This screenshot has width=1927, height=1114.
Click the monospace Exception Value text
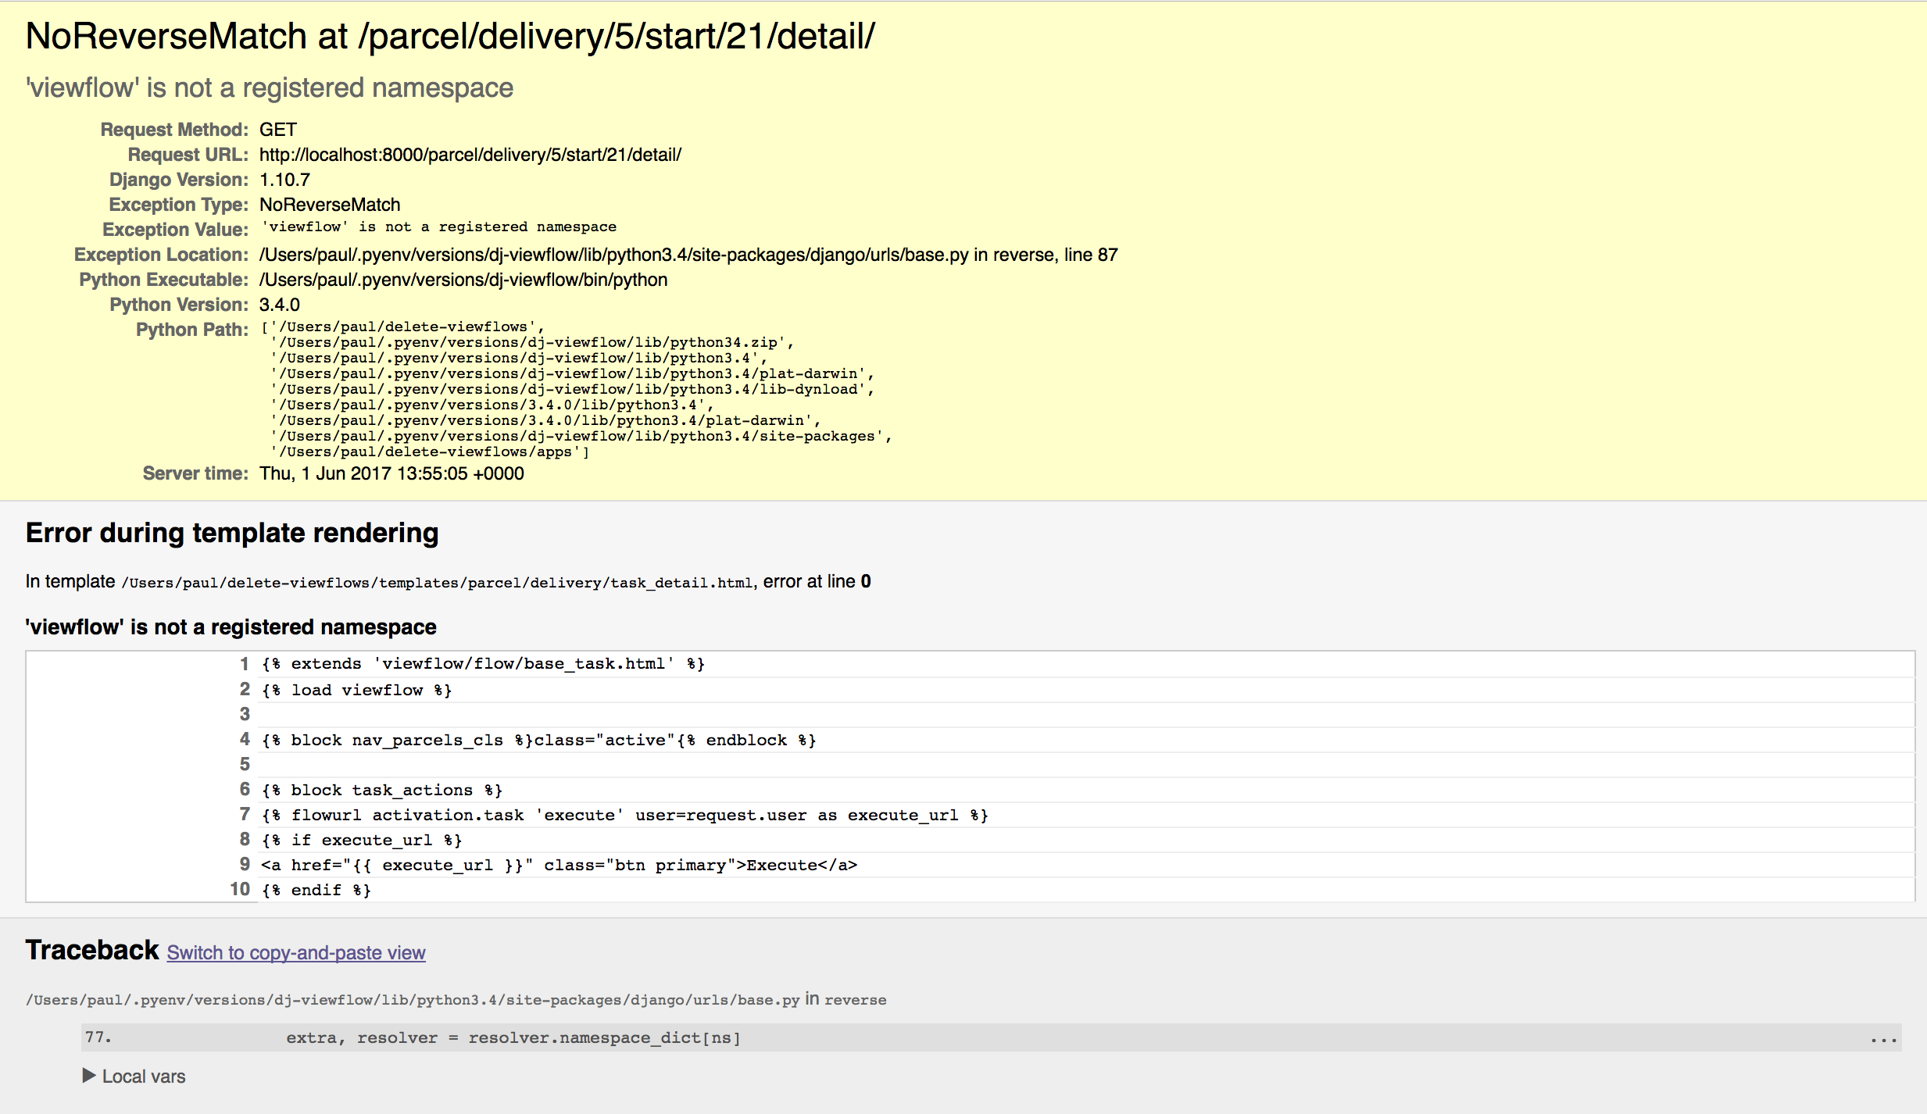tap(438, 227)
